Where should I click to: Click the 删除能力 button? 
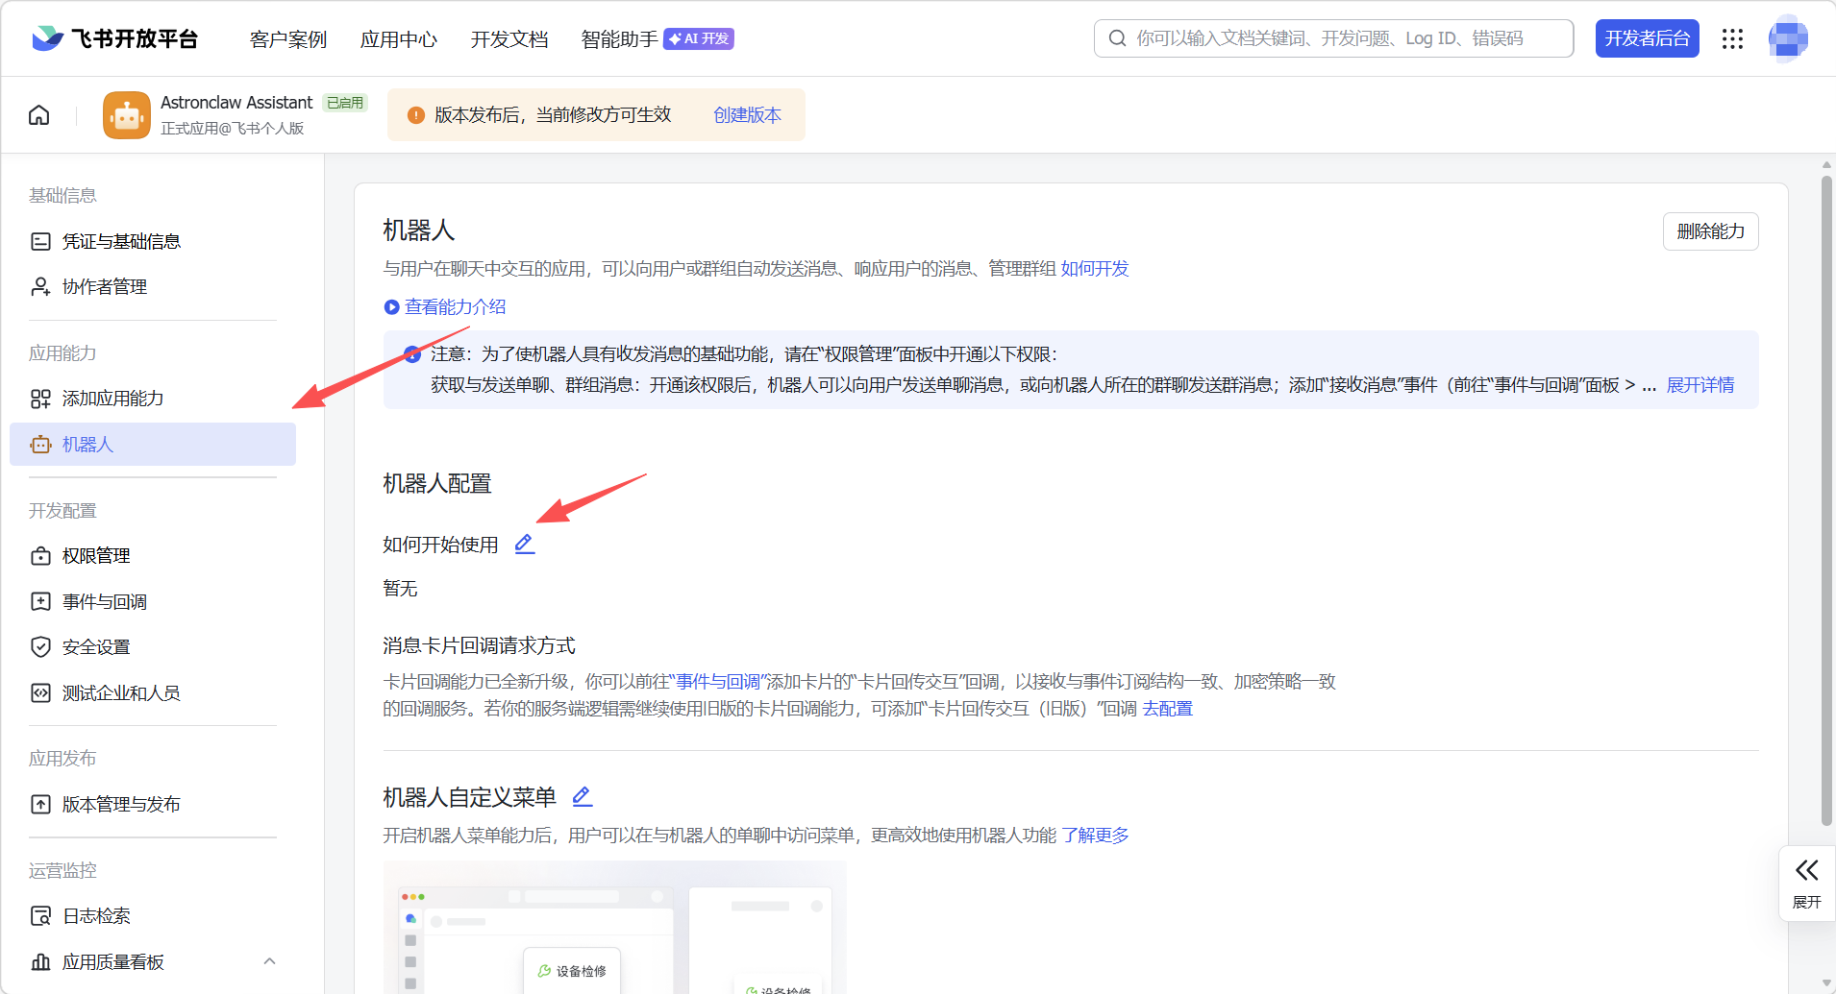pyautogui.click(x=1709, y=230)
